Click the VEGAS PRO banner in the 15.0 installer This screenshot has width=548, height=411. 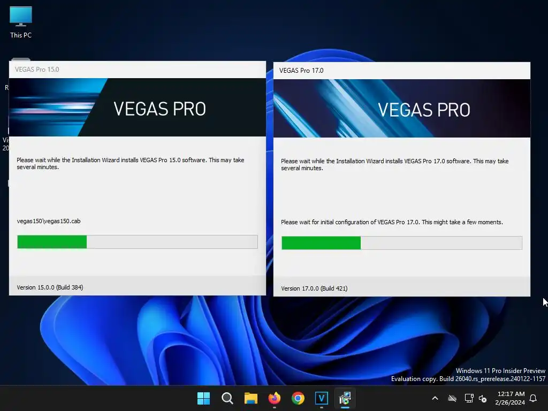point(138,107)
